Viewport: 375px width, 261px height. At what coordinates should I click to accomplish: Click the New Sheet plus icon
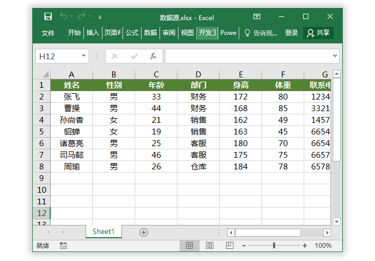click(x=144, y=232)
